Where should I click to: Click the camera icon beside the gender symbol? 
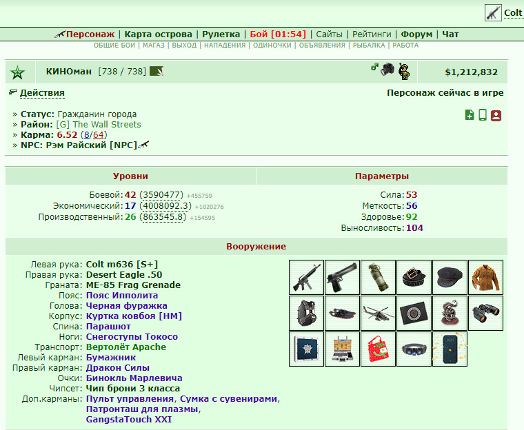tap(387, 69)
